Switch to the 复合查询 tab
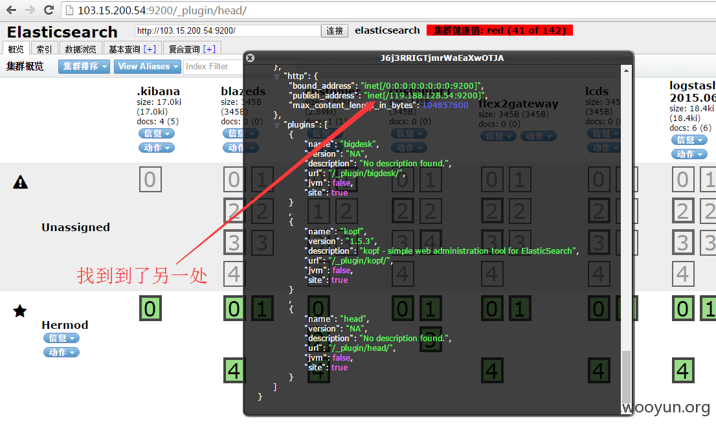 [185, 49]
